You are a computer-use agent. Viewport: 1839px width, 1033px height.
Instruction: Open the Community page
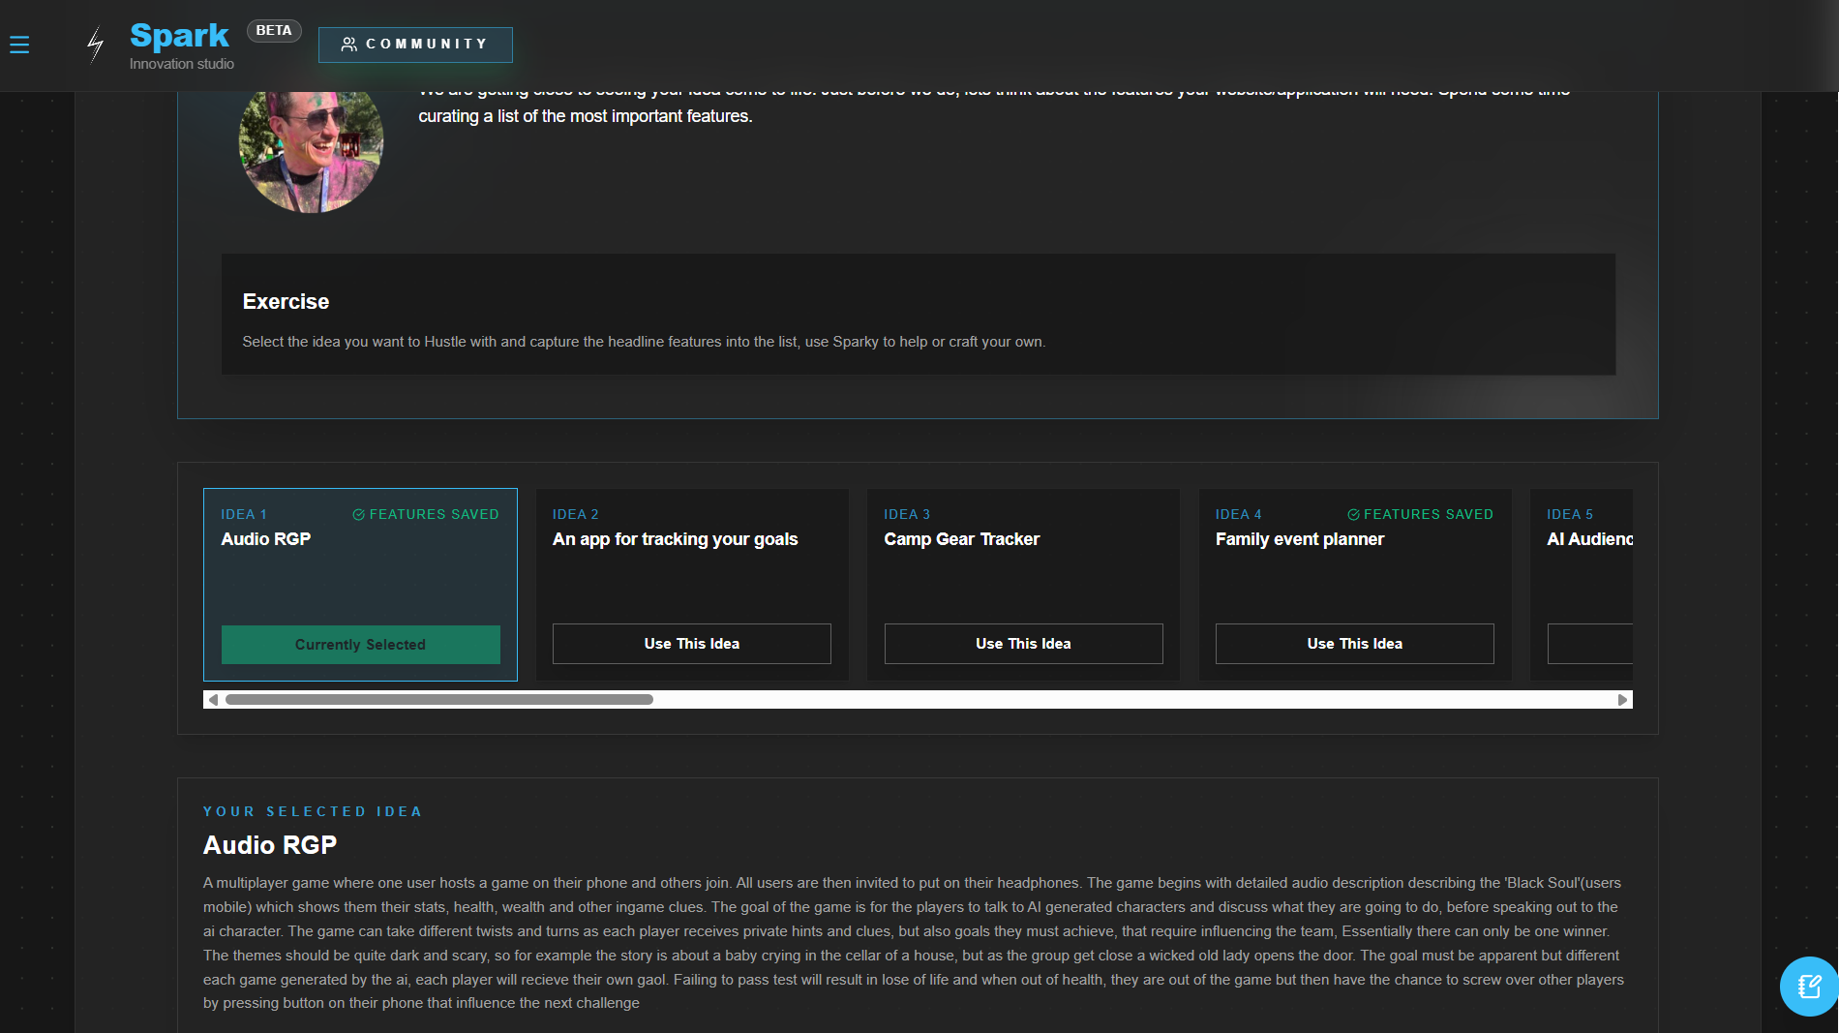pyautogui.click(x=415, y=45)
